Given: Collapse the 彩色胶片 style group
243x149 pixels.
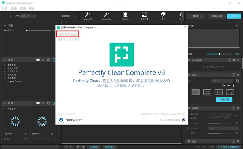Looking at the screenshot, I should [x=4, y=109].
